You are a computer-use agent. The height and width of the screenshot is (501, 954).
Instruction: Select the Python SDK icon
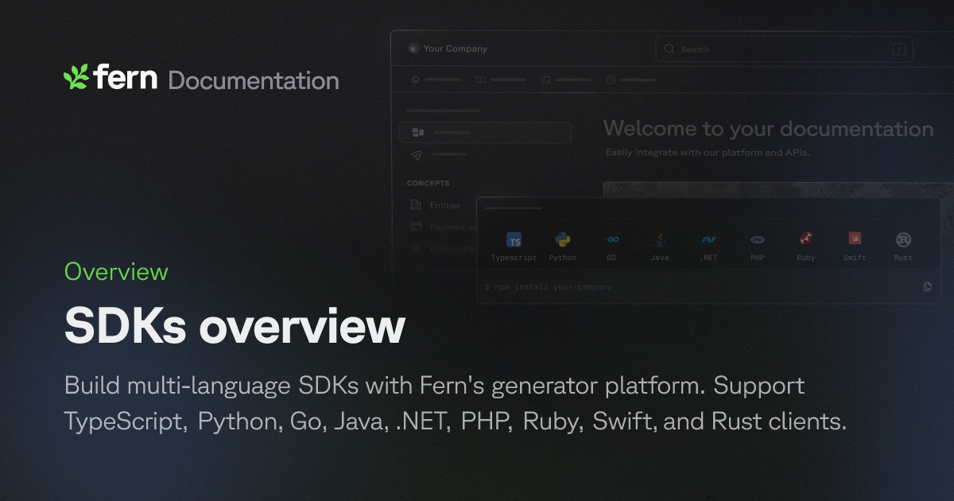[x=562, y=239]
